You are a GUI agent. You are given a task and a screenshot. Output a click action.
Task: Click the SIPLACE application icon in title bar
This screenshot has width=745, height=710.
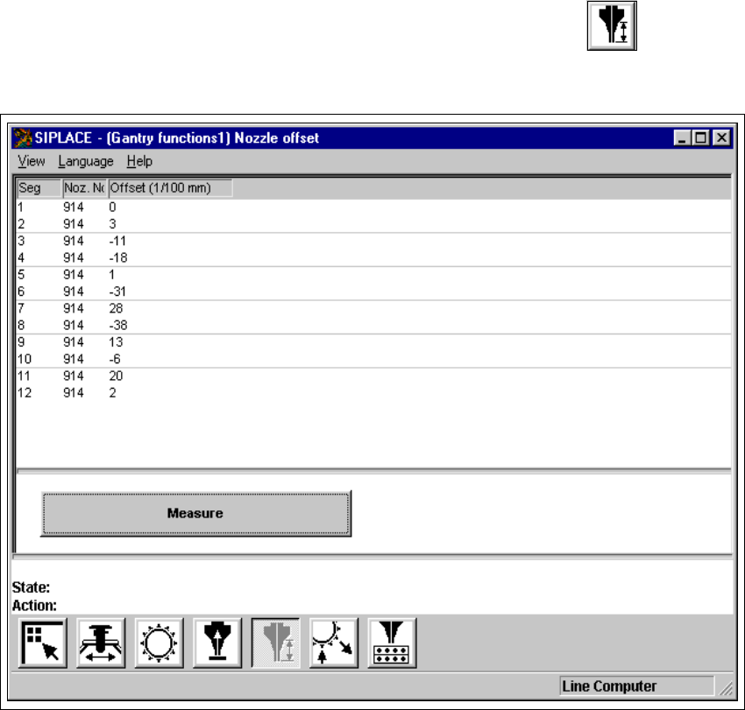22,138
